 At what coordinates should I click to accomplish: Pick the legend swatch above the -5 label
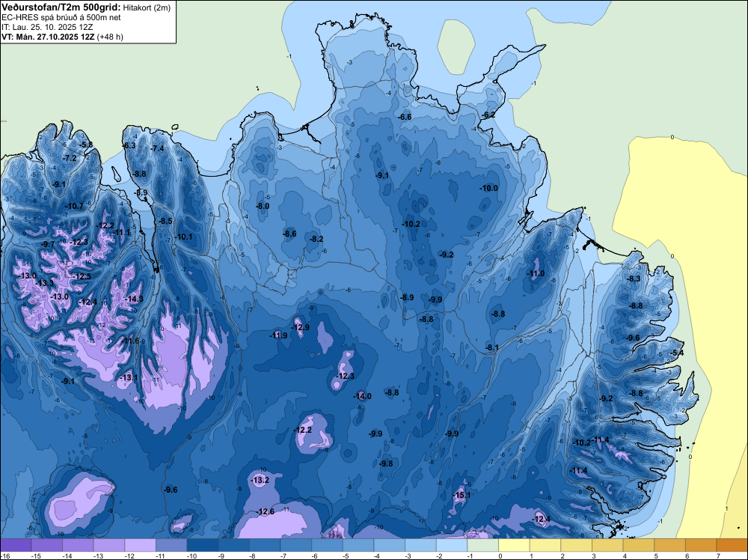(358, 545)
